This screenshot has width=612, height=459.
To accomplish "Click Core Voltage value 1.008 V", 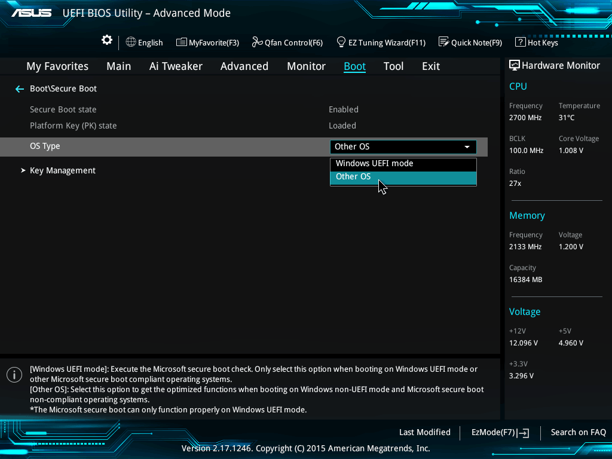I will 571,150.
